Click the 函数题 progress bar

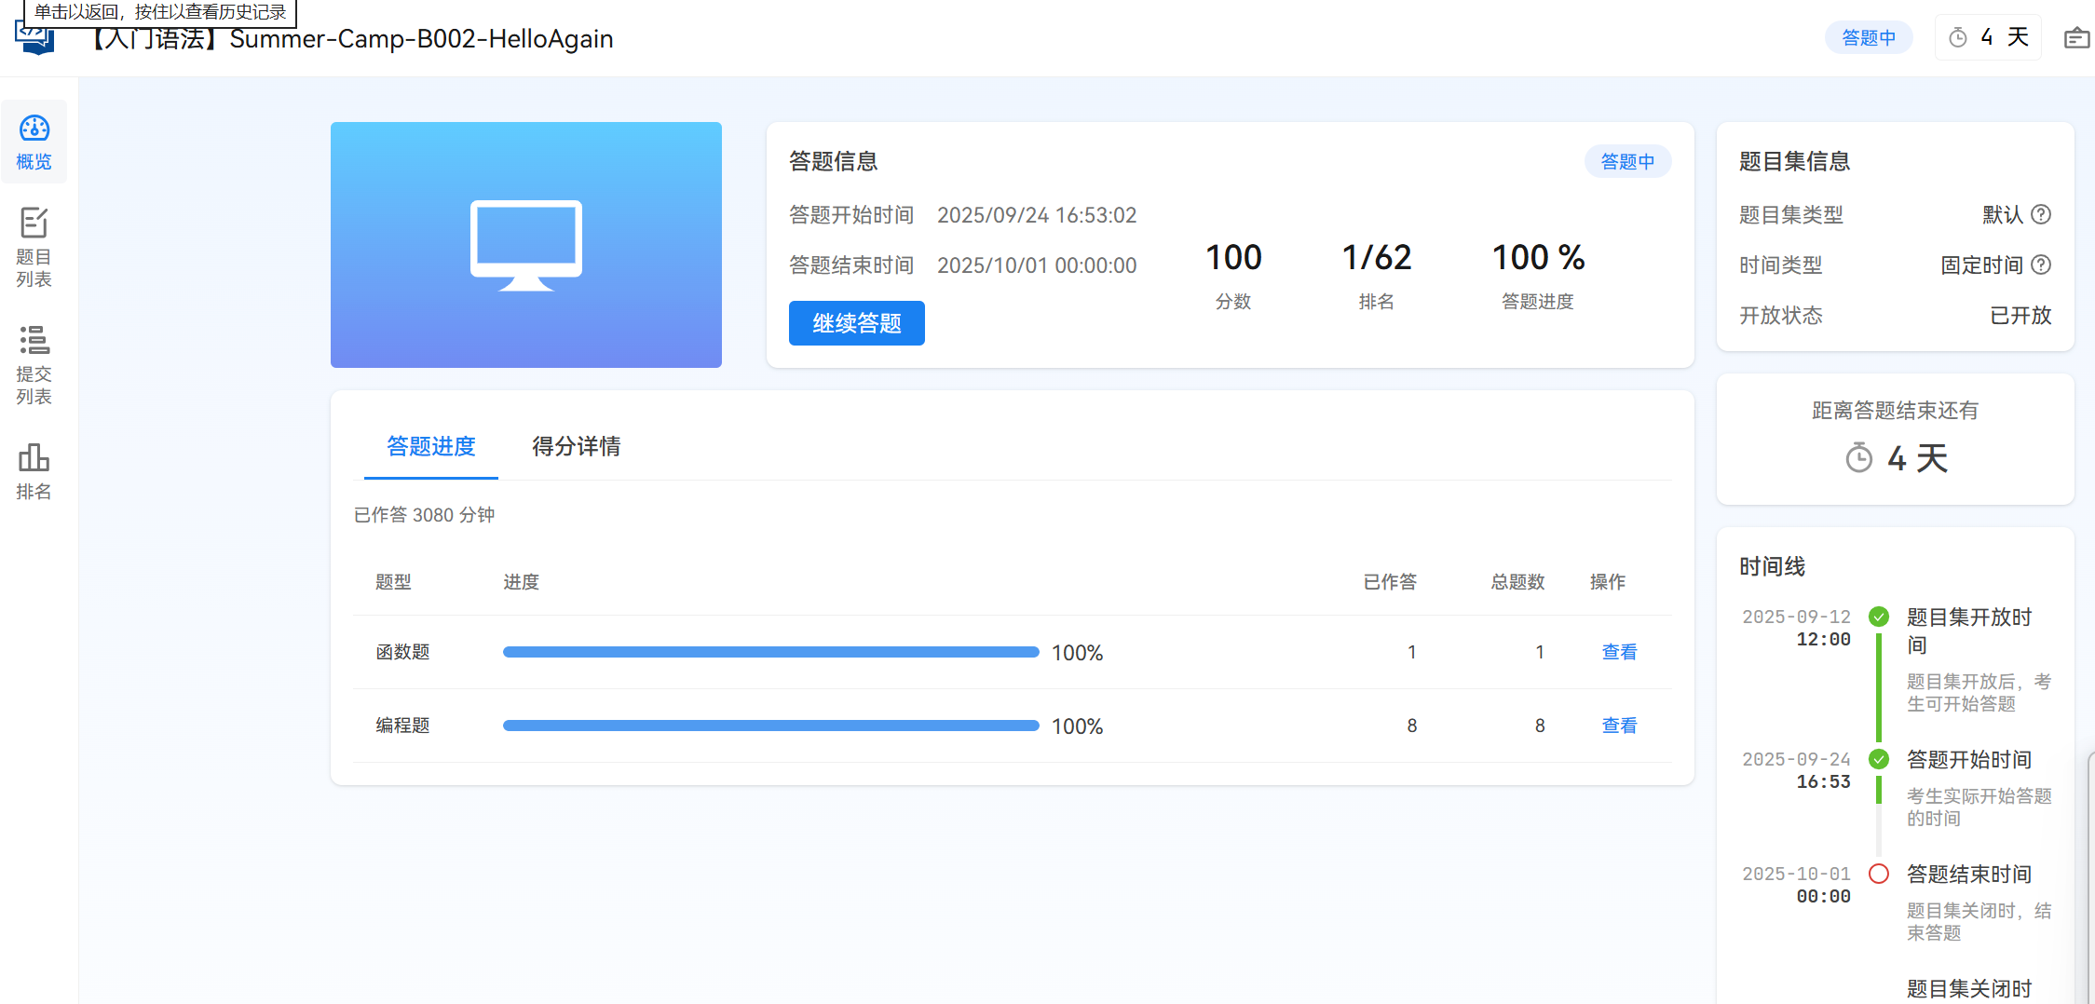coord(770,652)
